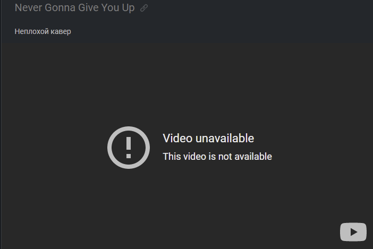Click the Неплохой кавер description text
Image resolution: width=373 pixels, height=249 pixels.
[43, 31]
